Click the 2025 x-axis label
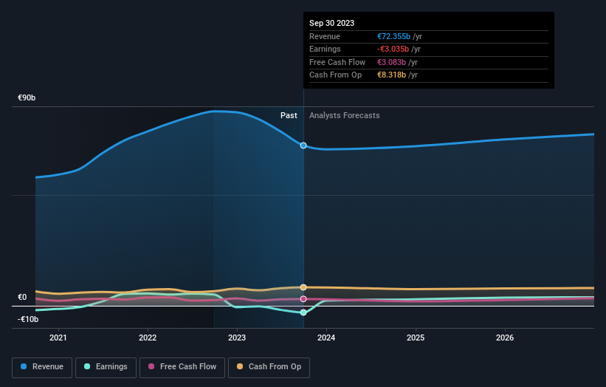Viewport: 606px width, 387px height. (x=416, y=338)
